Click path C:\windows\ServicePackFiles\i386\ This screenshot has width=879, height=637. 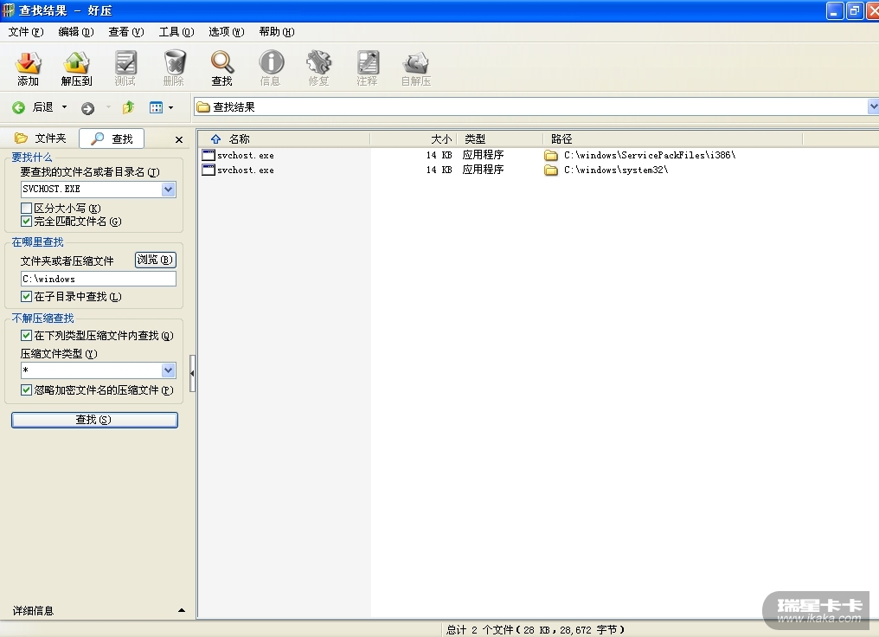(x=650, y=155)
